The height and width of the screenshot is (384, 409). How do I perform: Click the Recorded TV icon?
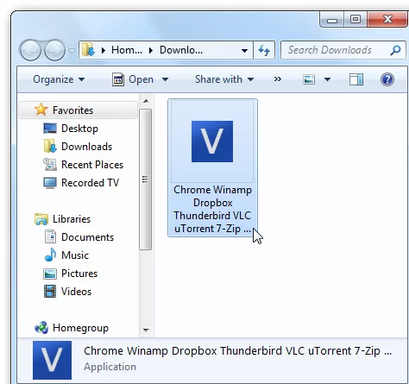click(x=50, y=183)
